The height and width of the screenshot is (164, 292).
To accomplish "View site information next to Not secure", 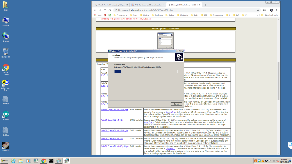I will [116, 10].
